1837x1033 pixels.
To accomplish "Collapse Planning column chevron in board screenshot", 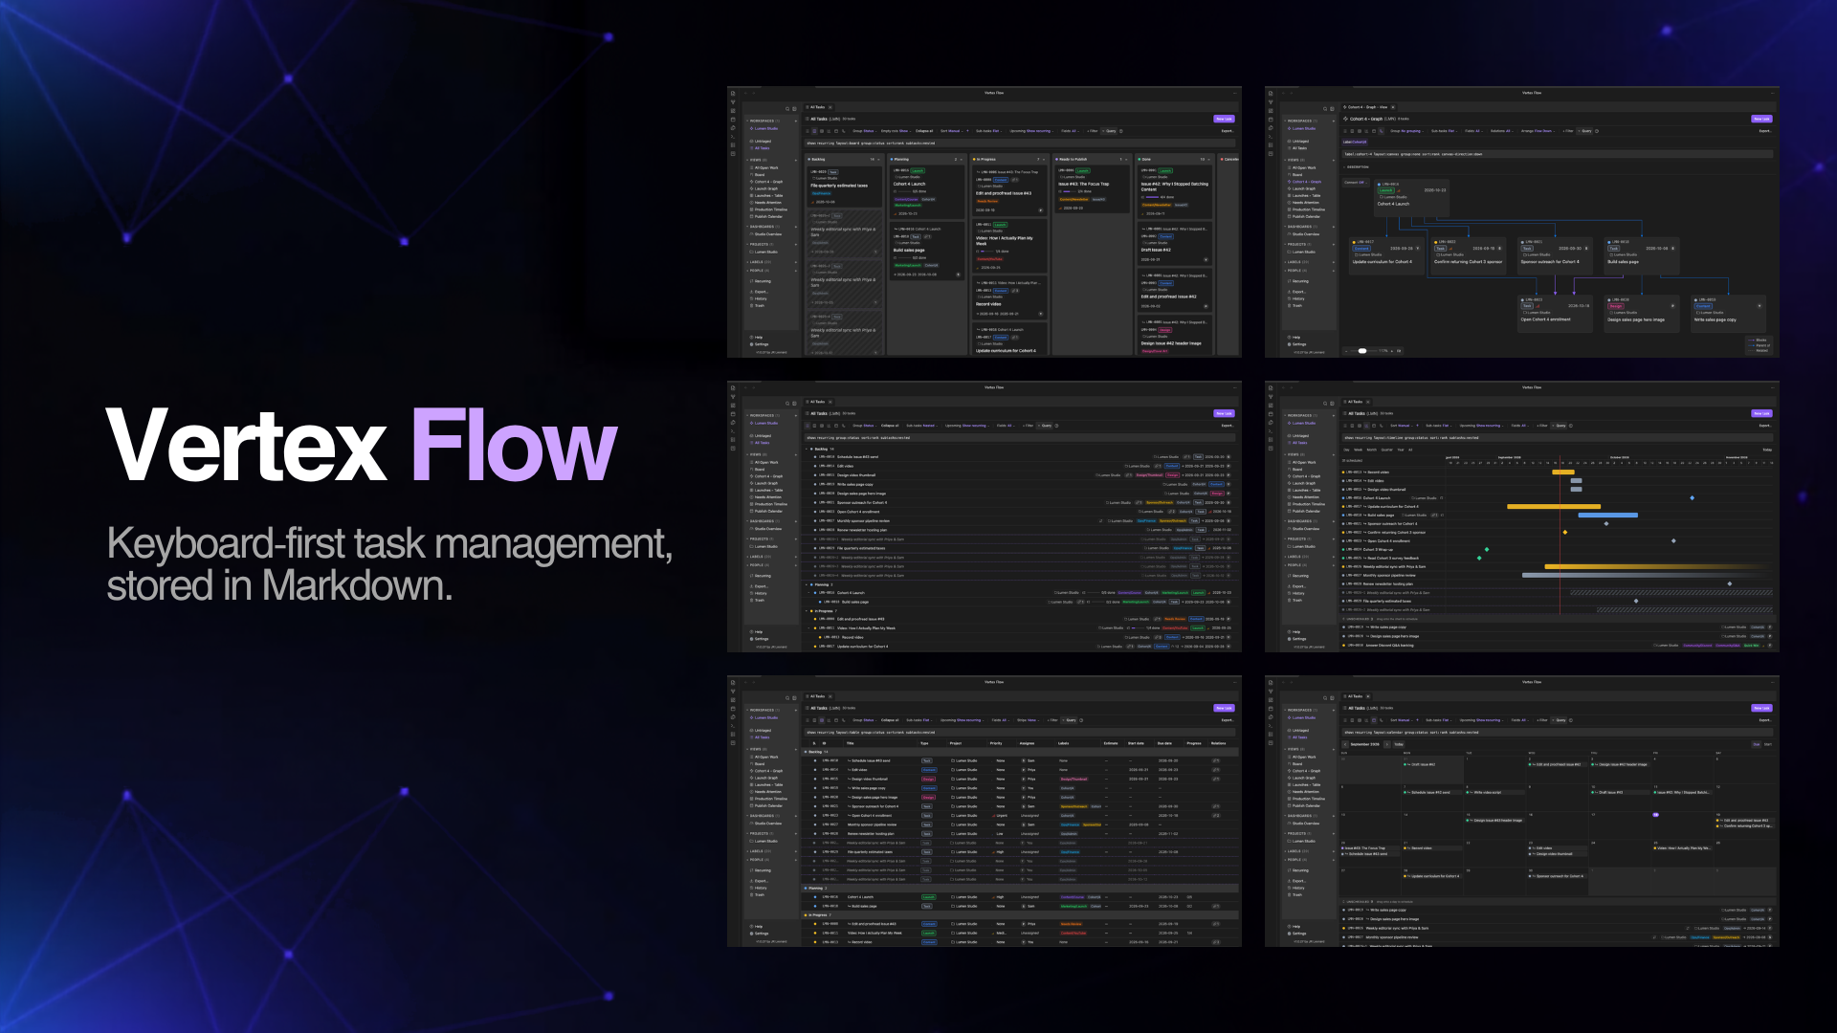I will pos(962,160).
